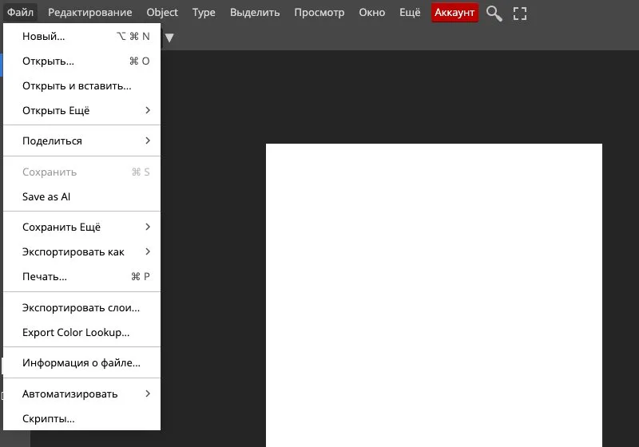
Task: Open the dropdown triangle below the menu bar
Action: [169, 38]
